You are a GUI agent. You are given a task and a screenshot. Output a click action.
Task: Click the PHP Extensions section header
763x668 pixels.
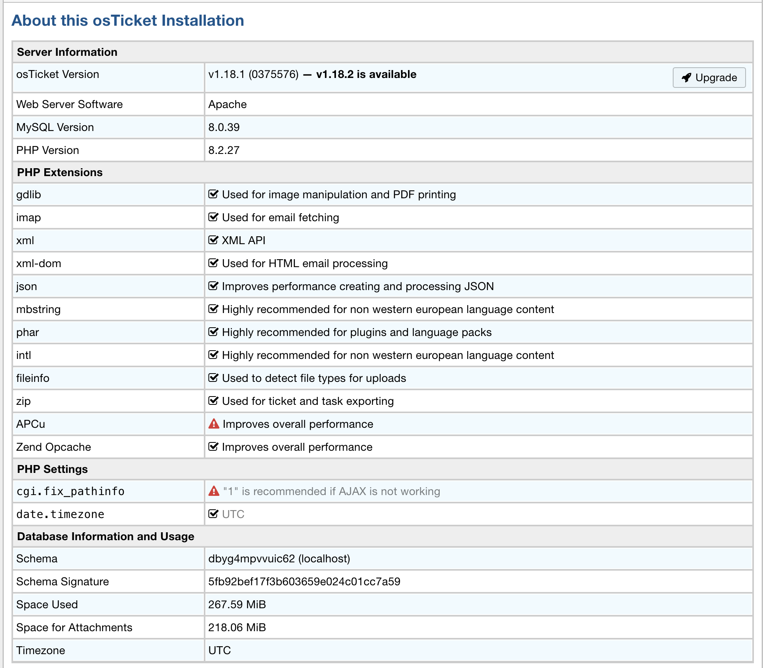(x=60, y=172)
